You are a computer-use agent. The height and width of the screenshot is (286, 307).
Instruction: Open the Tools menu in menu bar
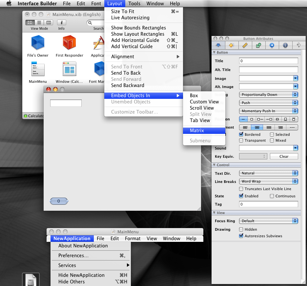[x=134, y=4]
